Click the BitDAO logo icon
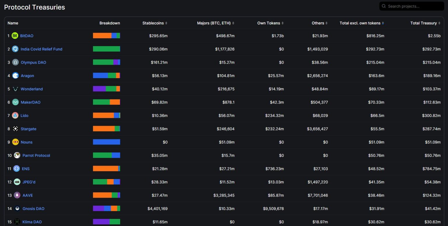 point(15,36)
